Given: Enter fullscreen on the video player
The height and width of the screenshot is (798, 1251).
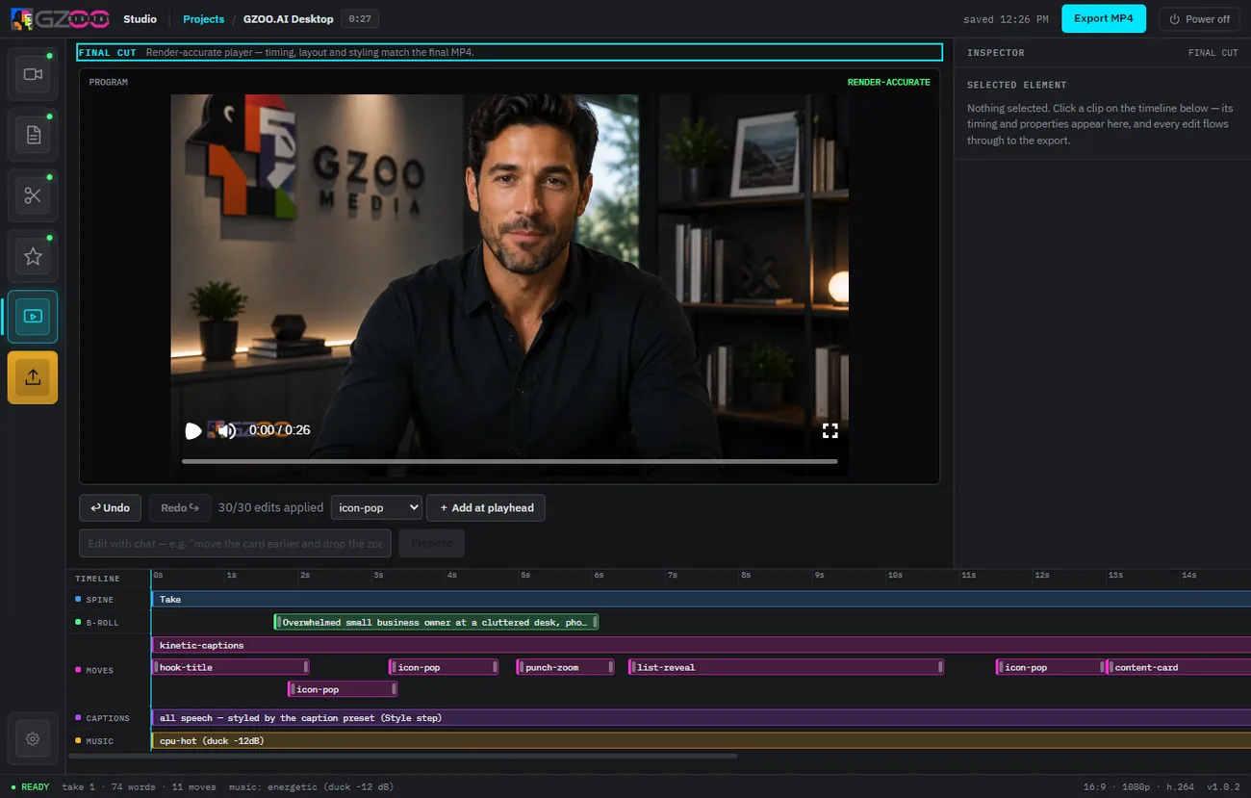Looking at the screenshot, I should 830,430.
